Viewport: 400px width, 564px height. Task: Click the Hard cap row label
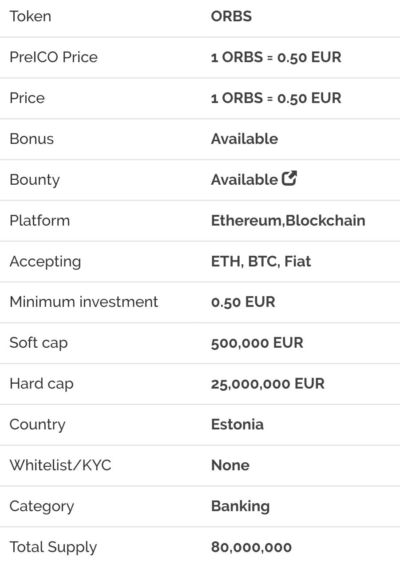(x=41, y=384)
